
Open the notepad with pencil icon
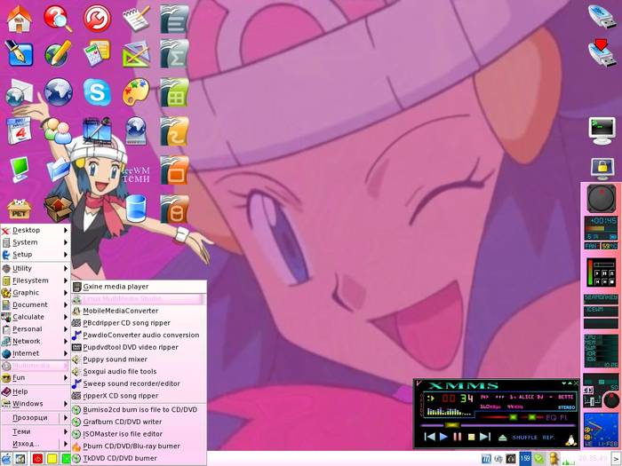point(136,19)
